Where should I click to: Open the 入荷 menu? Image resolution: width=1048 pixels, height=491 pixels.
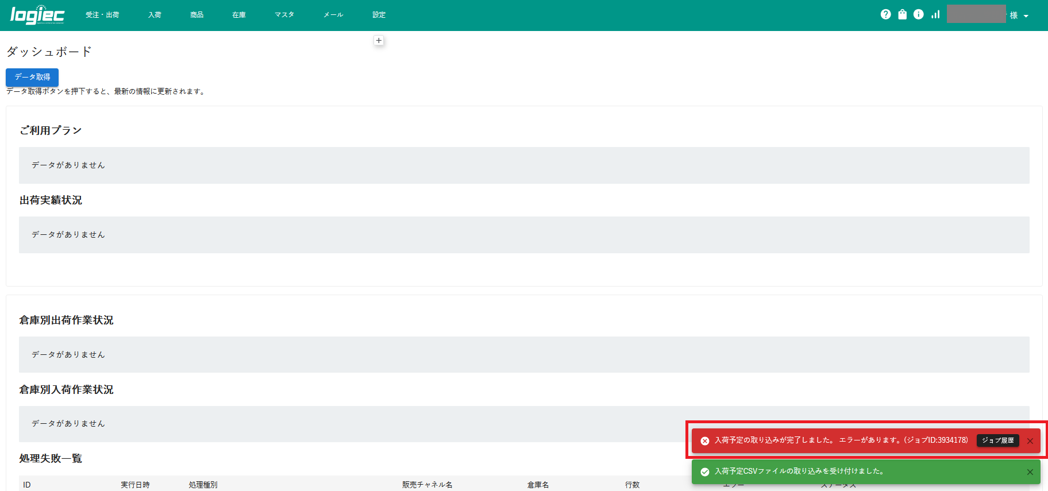pos(155,15)
